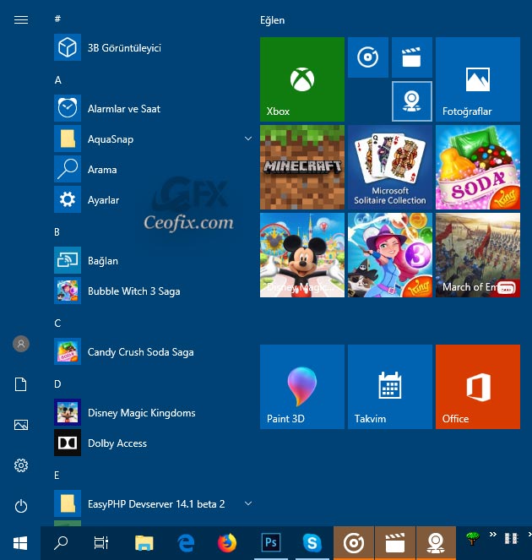Launch Microsoft Edge from the taskbar
Image resolution: width=532 pixels, height=560 pixels.
(186, 543)
